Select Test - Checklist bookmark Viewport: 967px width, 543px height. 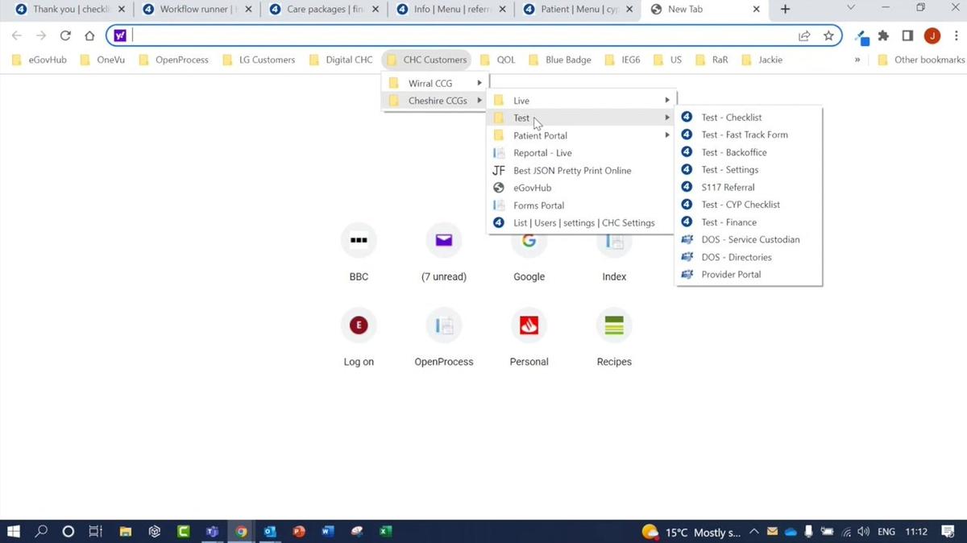731,118
